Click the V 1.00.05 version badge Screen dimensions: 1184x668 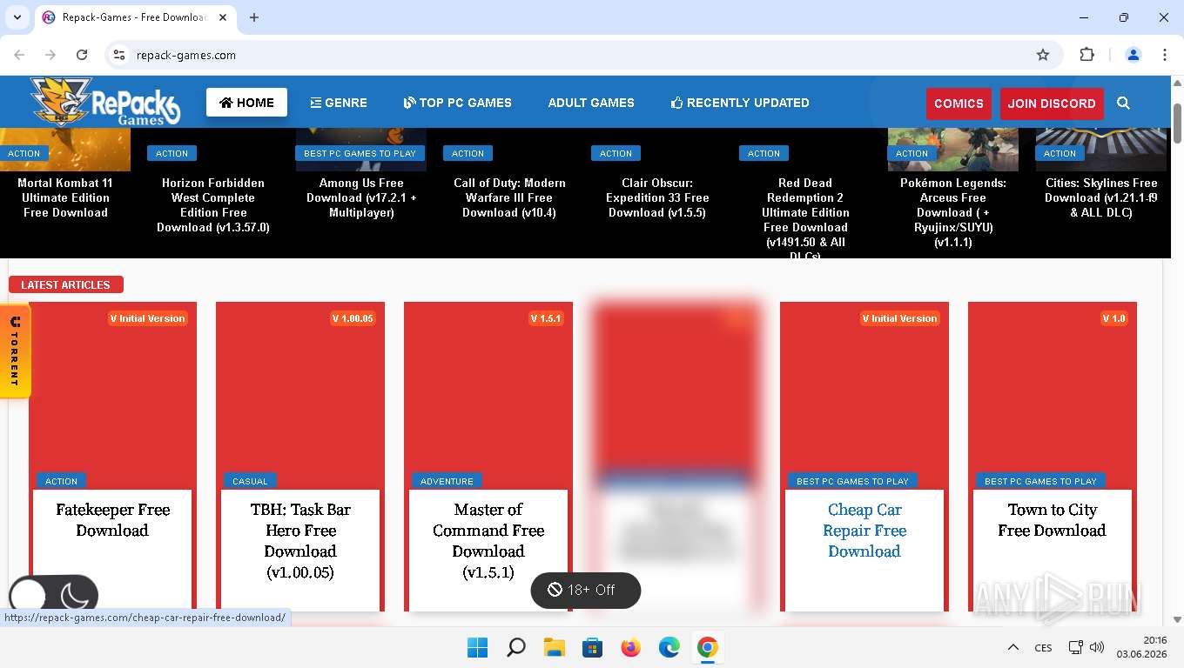tap(353, 318)
